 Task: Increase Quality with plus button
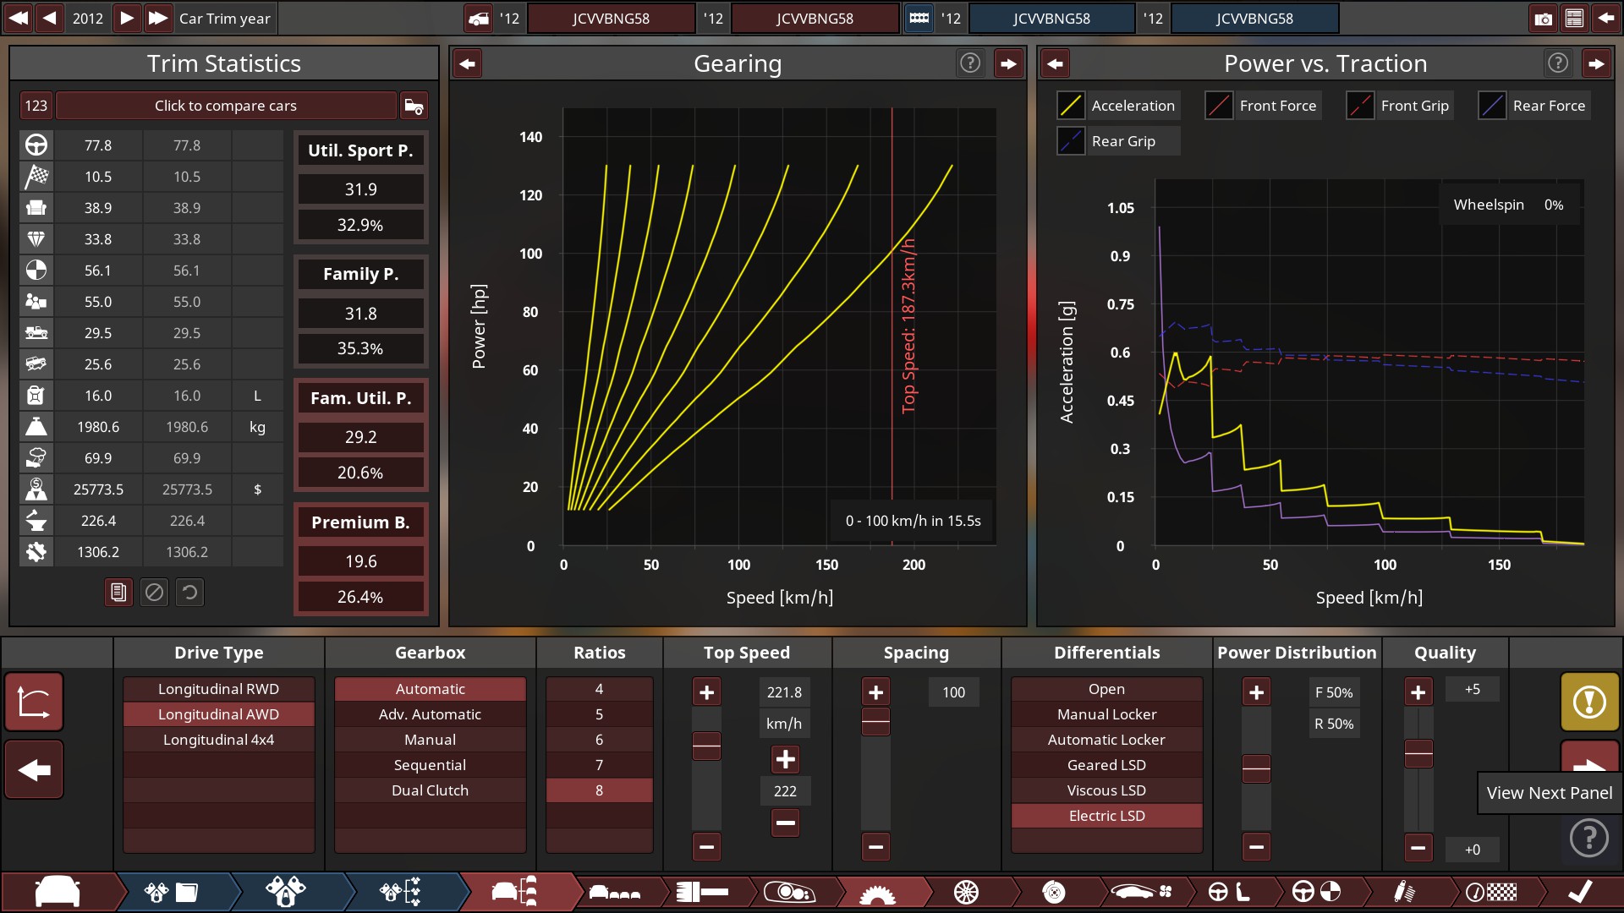click(1418, 692)
